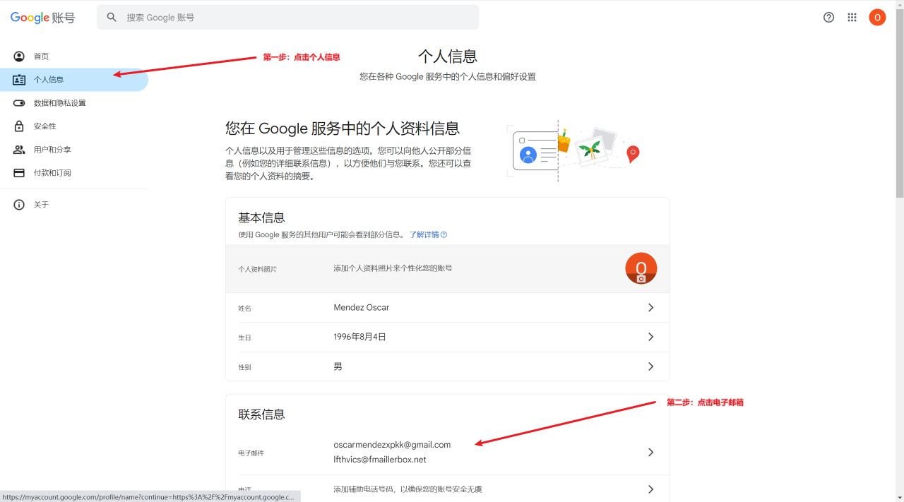Click the search magnifier icon
This screenshot has width=904, height=502.
point(112,18)
